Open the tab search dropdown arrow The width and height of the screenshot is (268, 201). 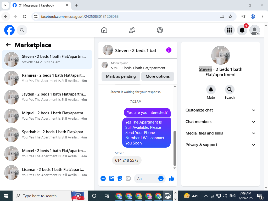point(5,5)
